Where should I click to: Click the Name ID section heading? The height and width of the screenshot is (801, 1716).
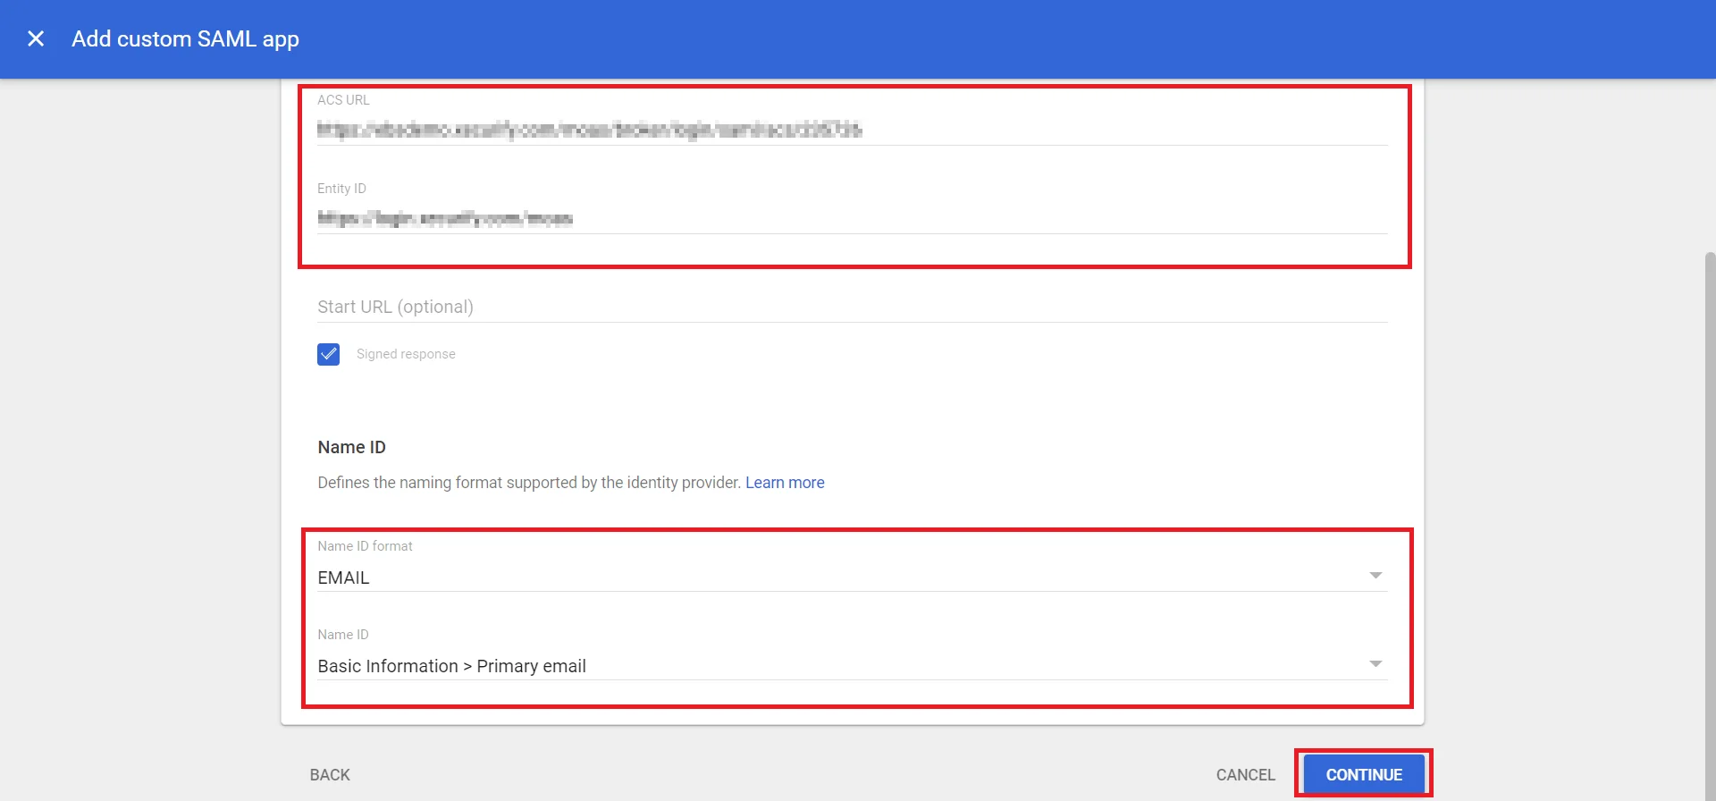351,447
